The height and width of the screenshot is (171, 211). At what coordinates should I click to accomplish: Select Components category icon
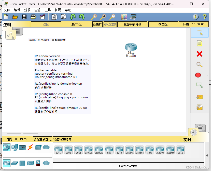coord(22,147)
